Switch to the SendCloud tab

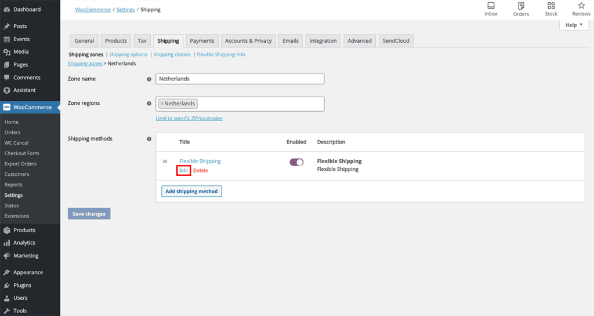tap(396, 41)
